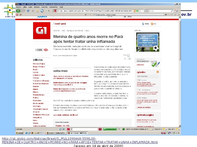Click the Iniciar Start button
This screenshot has width=197, height=147.
[x=19, y=133]
